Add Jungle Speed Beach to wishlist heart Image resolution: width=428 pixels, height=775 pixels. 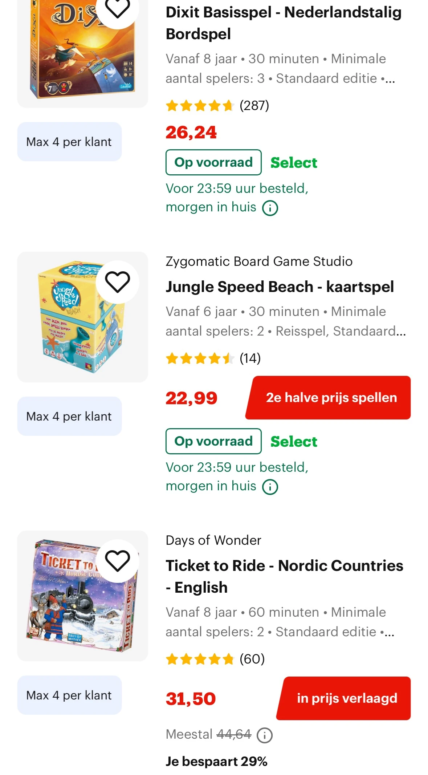coord(117,282)
